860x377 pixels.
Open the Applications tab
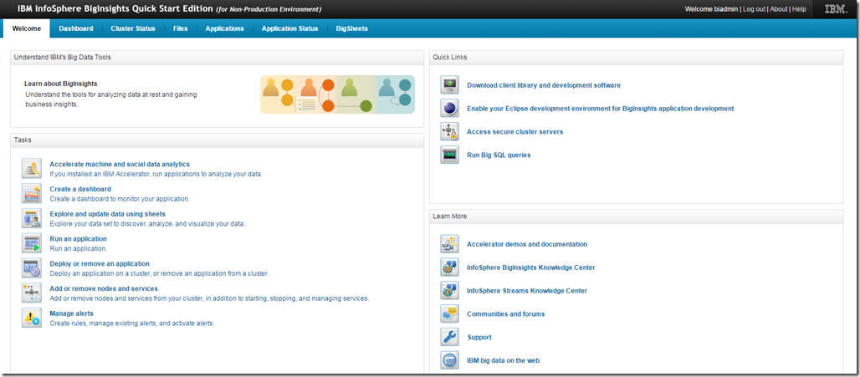(225, 28)
